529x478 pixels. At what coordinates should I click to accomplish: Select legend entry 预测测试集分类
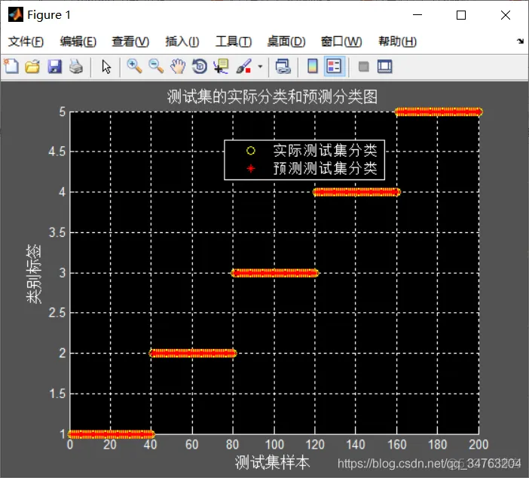pyautogui.click(x=325, y=168)
